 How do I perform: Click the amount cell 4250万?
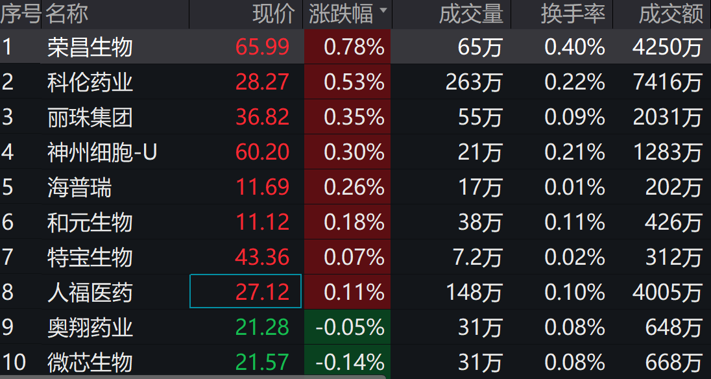coord(668,47)
